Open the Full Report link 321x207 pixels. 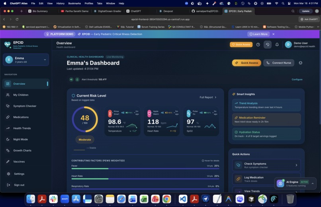(x=208, y=97)
